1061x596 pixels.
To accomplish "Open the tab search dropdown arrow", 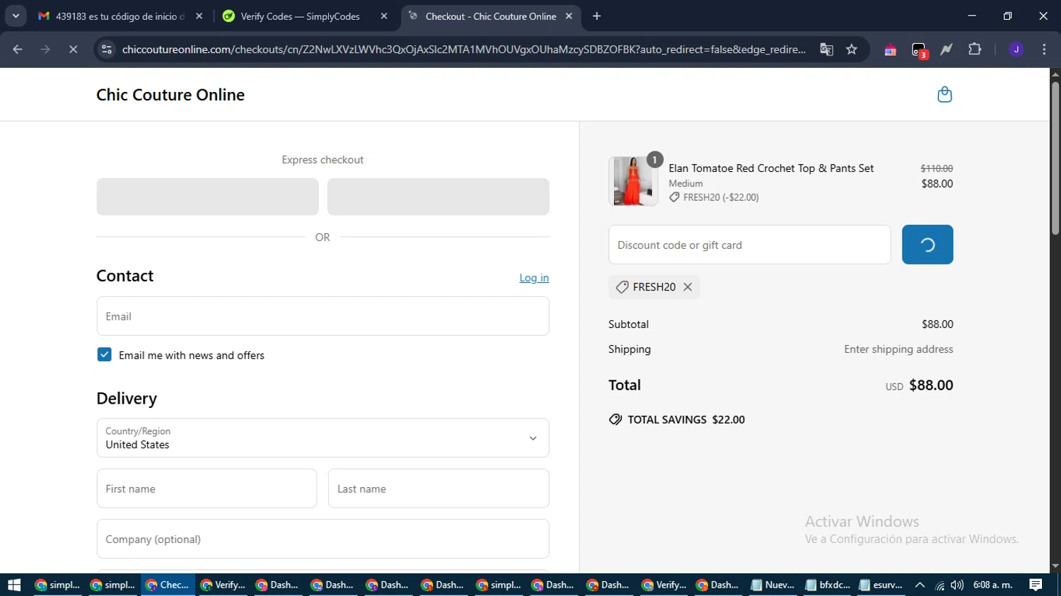I will 16,16.
